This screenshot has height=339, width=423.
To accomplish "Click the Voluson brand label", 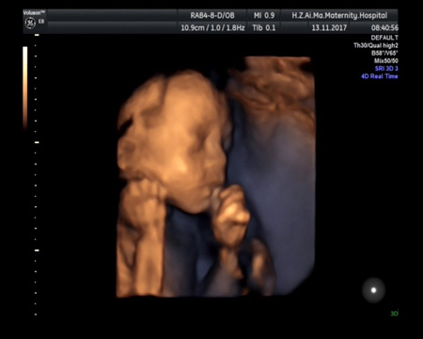I will coord(34,12).
